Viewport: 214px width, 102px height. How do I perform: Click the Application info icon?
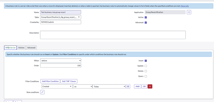coord(189,12)
